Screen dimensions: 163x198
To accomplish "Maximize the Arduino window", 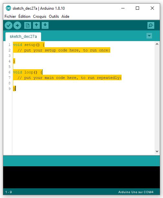I will 137,8.
